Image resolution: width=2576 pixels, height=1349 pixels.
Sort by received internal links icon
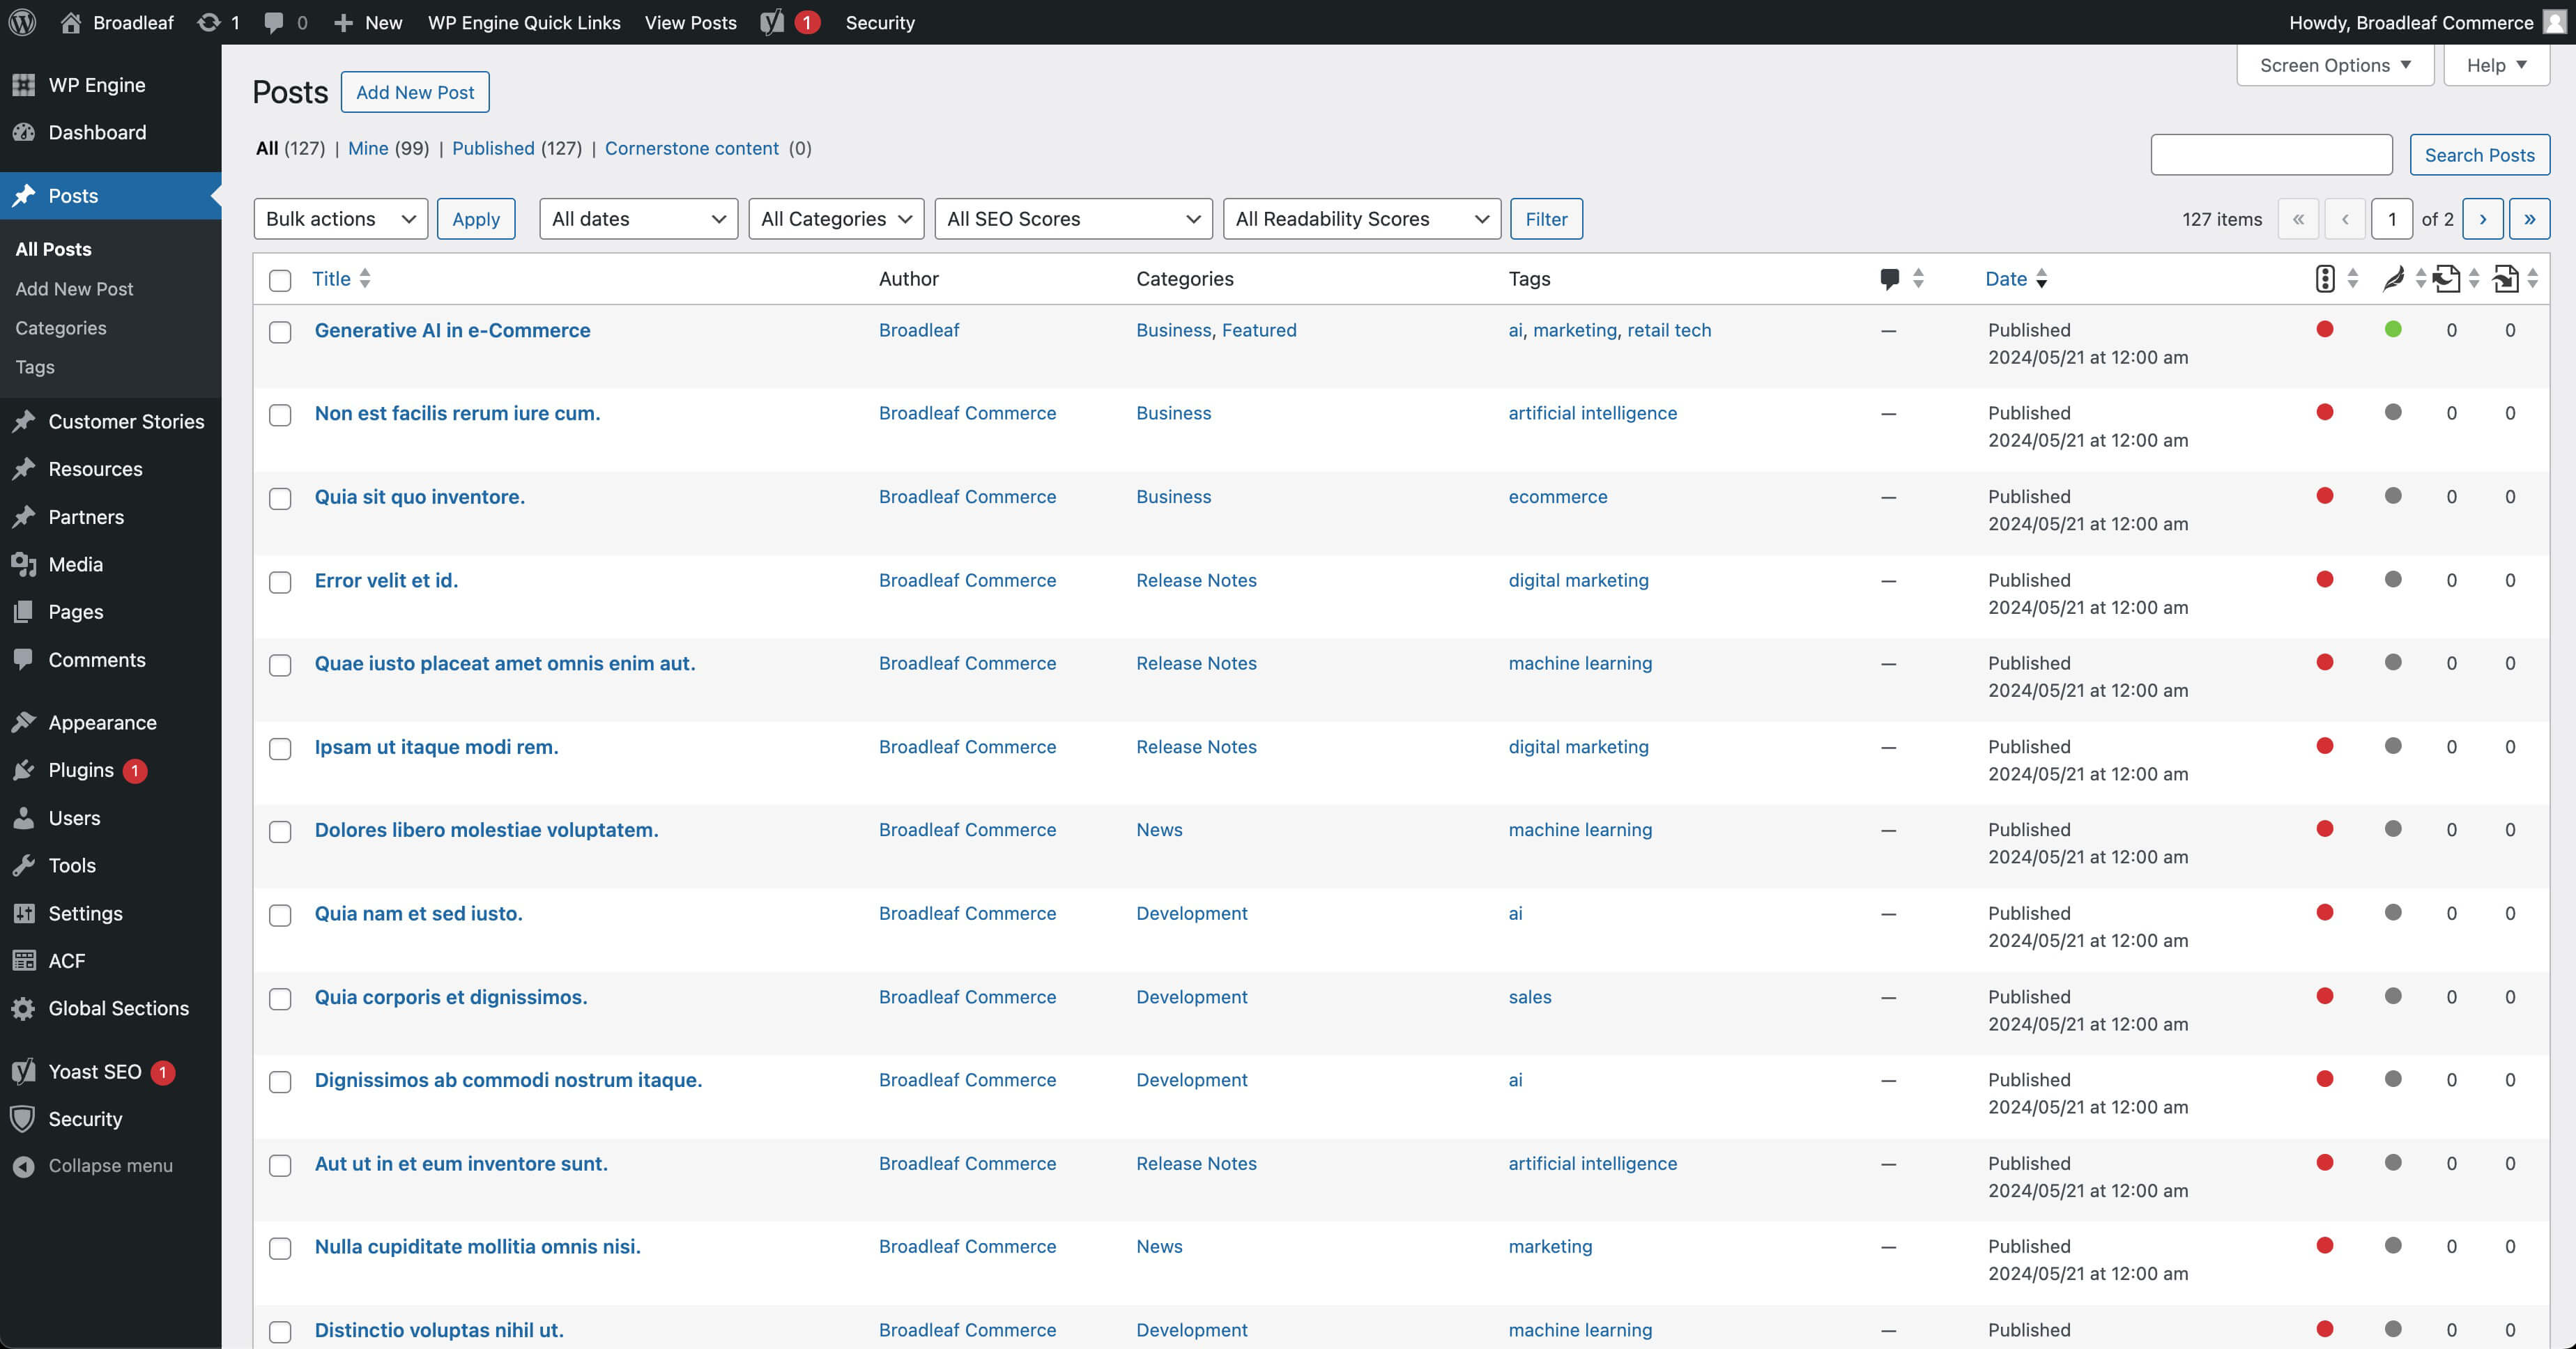(x=2506, y=279)
